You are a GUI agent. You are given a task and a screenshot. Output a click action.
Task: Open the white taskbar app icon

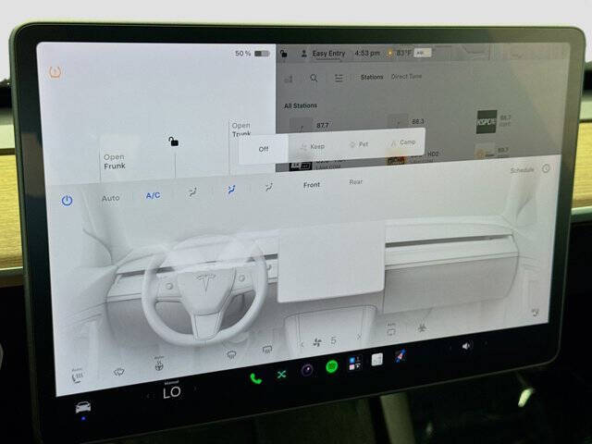point(376,360)
